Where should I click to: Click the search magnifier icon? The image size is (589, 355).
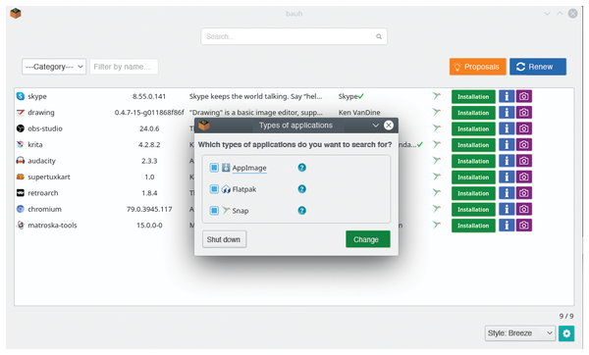[x=379, y=36]
